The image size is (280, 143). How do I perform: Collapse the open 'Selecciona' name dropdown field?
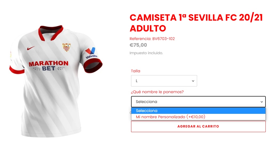(198, 102)
